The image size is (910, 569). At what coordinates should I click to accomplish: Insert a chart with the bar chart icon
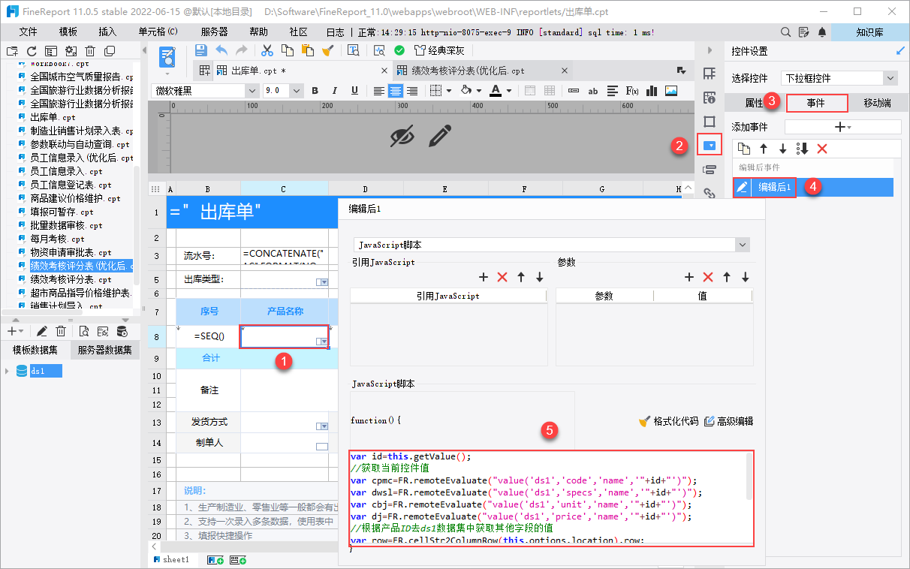click(652, 91)
